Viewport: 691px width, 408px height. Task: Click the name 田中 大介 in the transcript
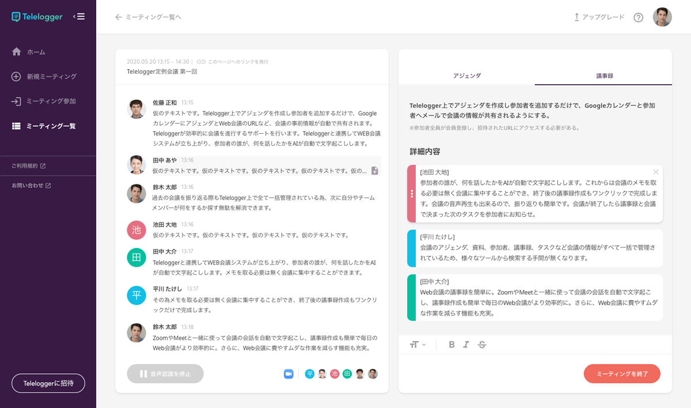pyautogui.click(x=165, y=251)
